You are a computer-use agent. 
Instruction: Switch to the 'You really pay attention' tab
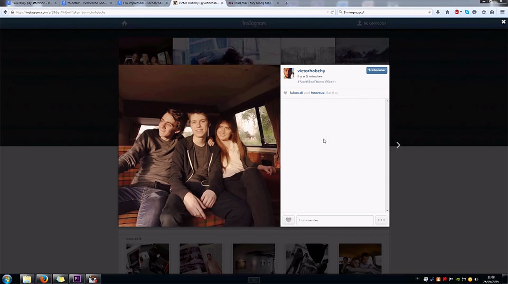pos(31,3)
